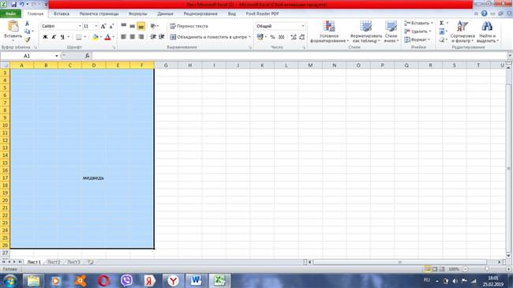513x288 pixels.
Task: Open the Формулы ribbon tab
Action: (x=138, y=13)
